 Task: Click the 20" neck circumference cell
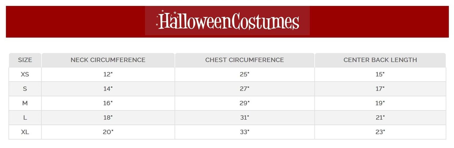(108, 132)
